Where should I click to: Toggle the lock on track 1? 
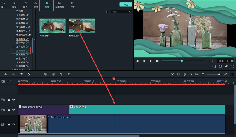pyautogui.click(x=9, y=124)
